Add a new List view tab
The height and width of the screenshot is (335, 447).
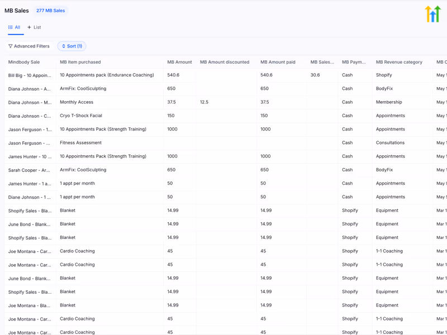click(34, 27)
